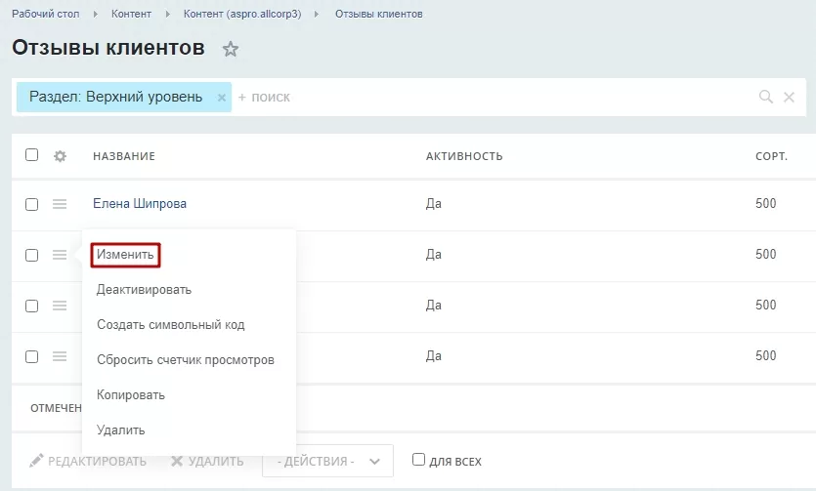Open hamburger menu of the row with the Изменить popup
Image resolution: width=816 pixels, height=491 pixels.
coord(60,255)
